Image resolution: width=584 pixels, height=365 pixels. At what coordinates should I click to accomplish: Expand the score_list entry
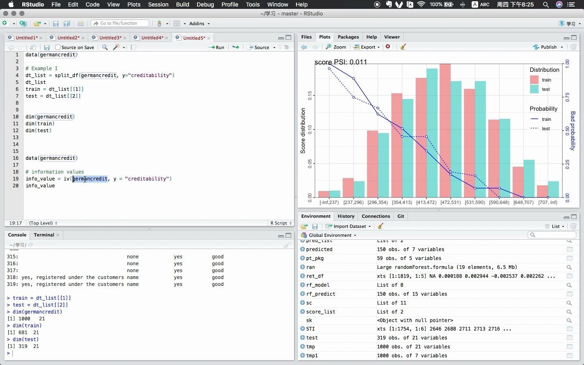click(x=303, y=312)
